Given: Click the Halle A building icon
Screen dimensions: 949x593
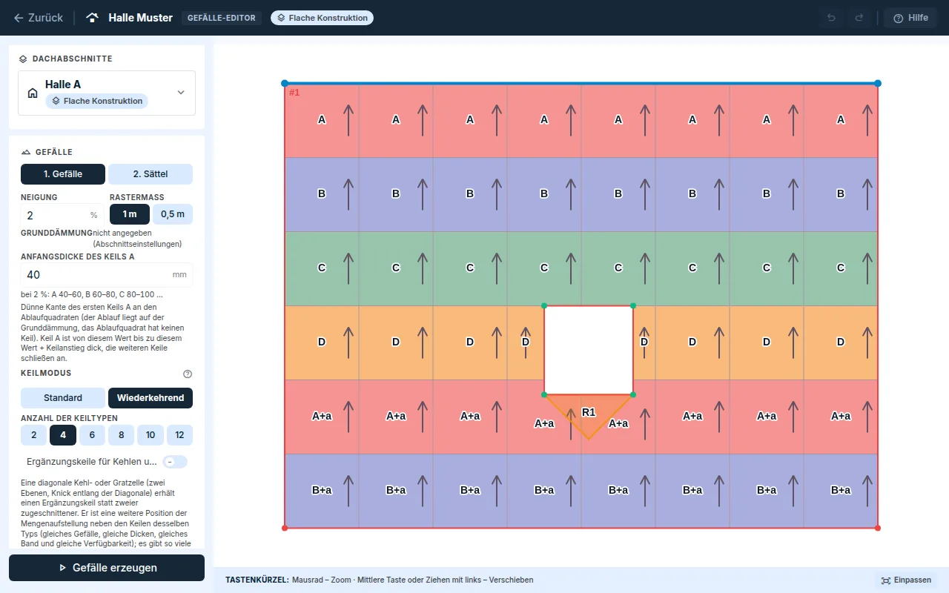Looking at the screenshot, I should [33, 93].
